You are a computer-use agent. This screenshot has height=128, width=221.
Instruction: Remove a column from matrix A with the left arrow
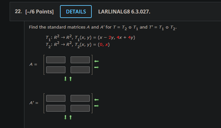[x=97, y=61]
